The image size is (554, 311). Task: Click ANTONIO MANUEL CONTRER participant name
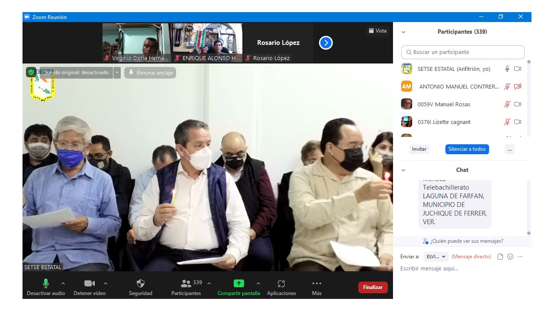[459, 86]
